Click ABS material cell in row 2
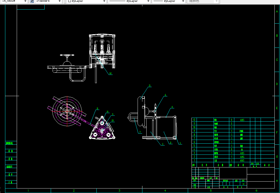The image size is (280, 193). pos(242,157)
